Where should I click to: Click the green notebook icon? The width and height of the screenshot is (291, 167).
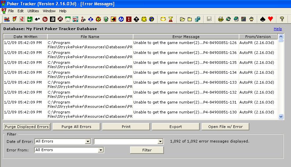236,19
